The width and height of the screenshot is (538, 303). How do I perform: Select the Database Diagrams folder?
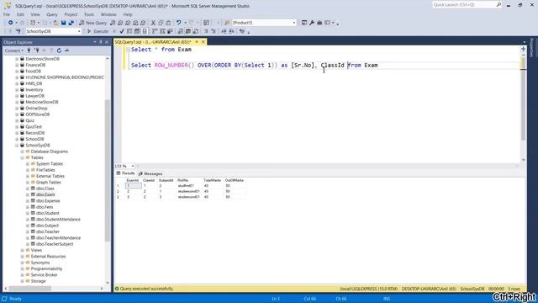coord(50,151)
